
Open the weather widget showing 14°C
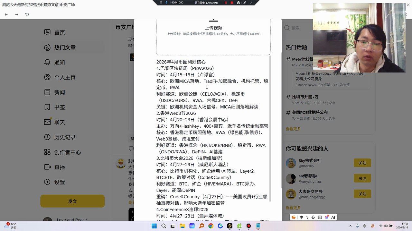click(11, 226)
